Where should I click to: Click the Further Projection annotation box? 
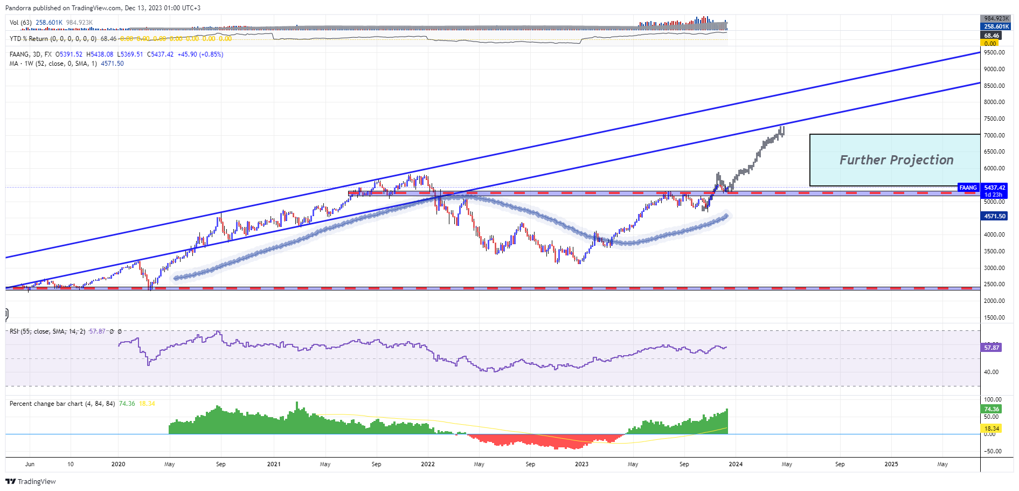(895, 160)
